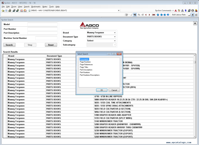
Task: Click the results scrollbar down arrow
Action: pos(195,137)
